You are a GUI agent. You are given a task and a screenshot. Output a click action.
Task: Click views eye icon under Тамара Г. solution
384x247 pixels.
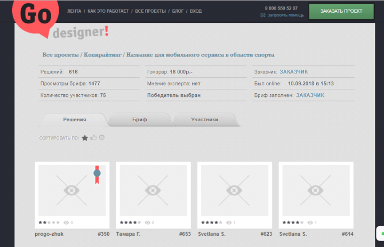[147, 223]
